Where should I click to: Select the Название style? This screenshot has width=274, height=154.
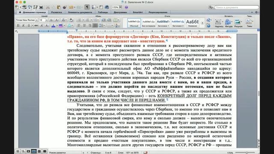(192, 23)
